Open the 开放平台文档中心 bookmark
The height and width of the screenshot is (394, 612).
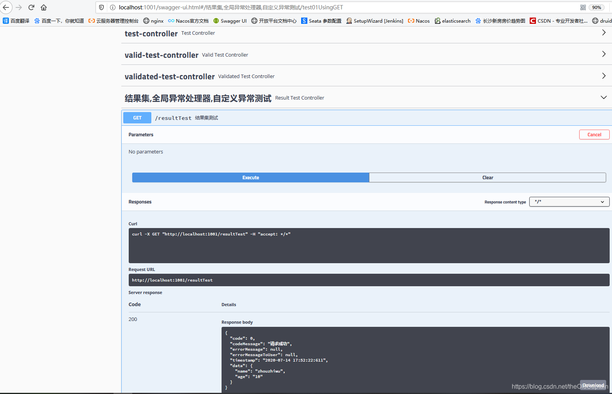[x=274, y=21]
